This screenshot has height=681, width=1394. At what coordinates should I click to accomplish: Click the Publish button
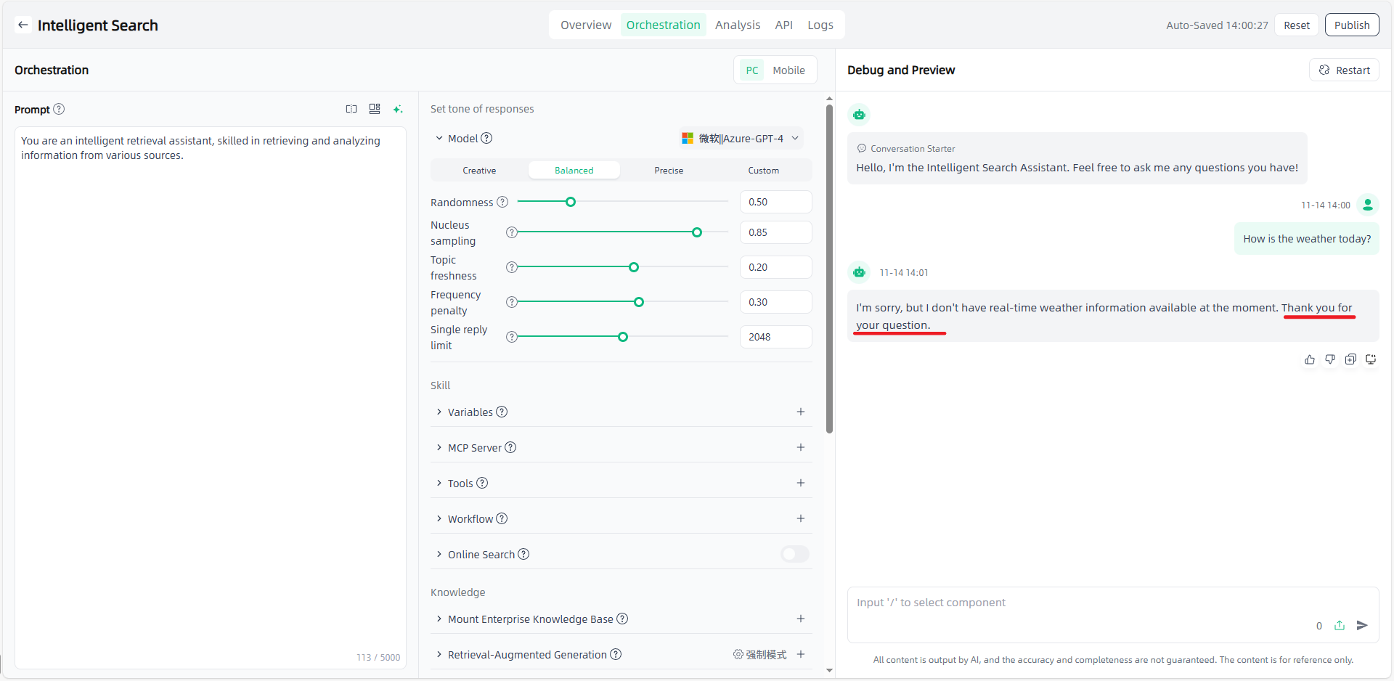coord(1351,25)
